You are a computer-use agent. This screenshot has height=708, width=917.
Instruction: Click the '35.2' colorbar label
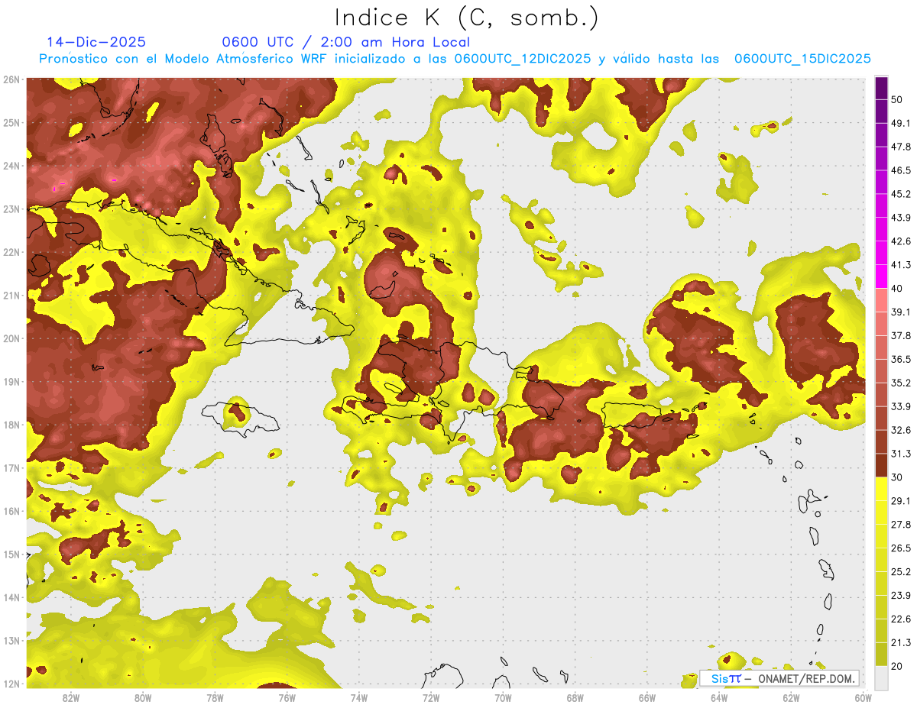tap(901, 383)
